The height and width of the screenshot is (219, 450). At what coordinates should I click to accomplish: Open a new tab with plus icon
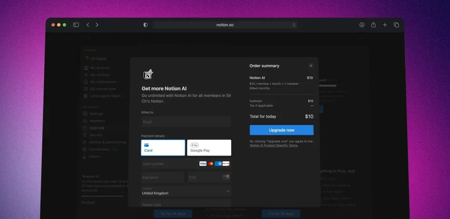click(x=385, y=25)
